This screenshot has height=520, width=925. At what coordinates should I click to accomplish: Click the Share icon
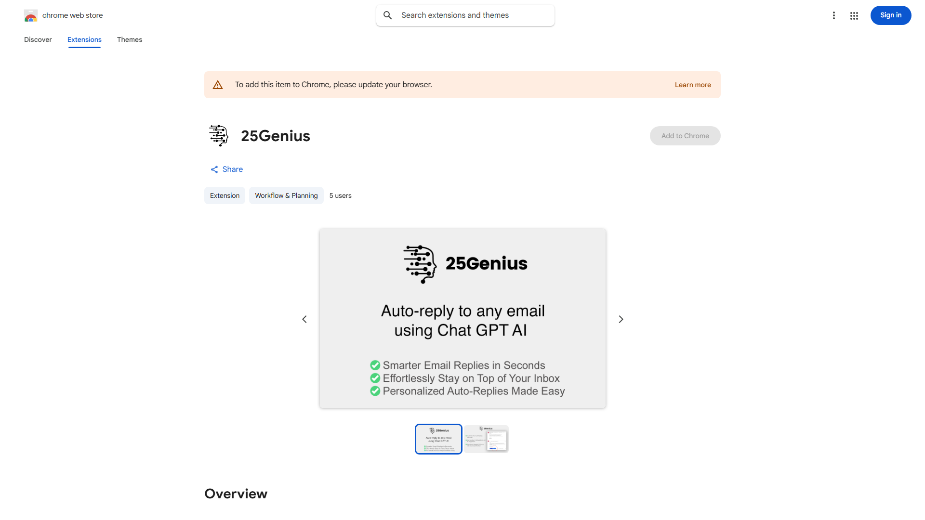pyautogui.click(x=214, y=169)
